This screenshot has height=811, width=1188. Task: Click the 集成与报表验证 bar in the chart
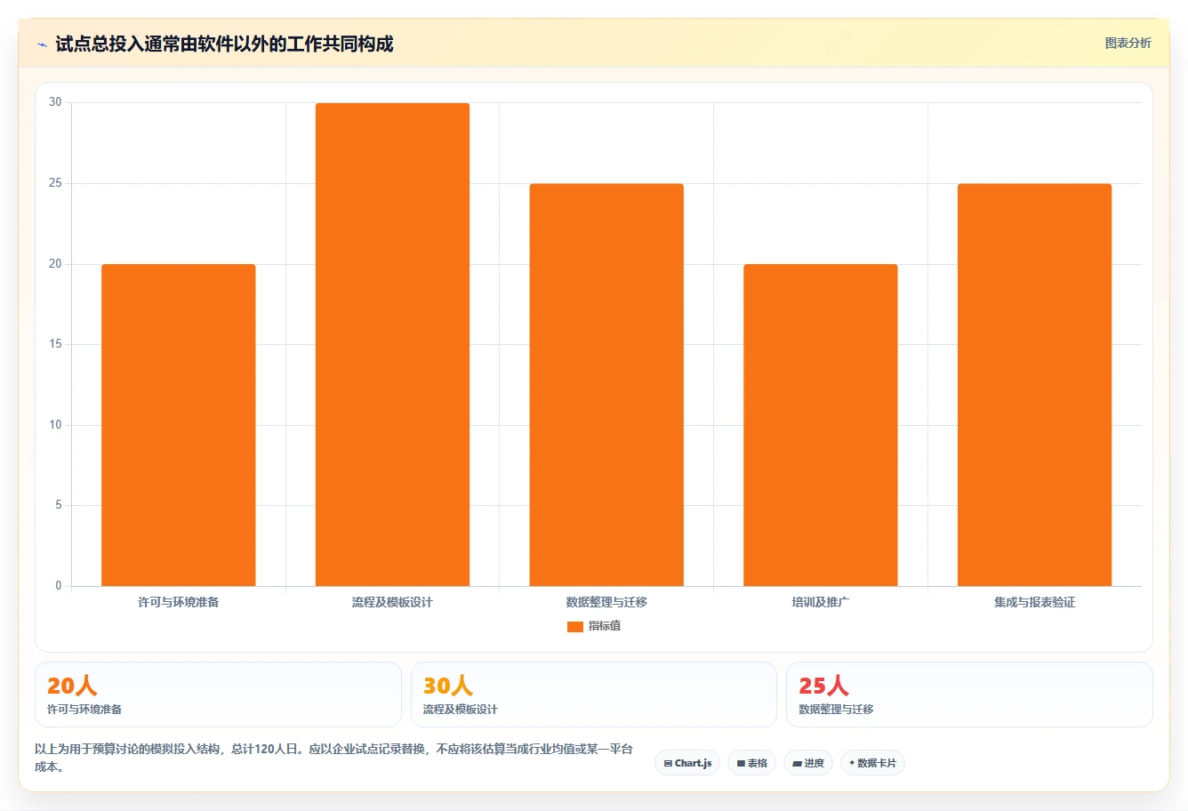1034,385
